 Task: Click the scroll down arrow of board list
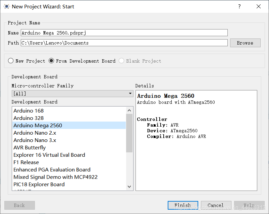(x=129, y=187)
